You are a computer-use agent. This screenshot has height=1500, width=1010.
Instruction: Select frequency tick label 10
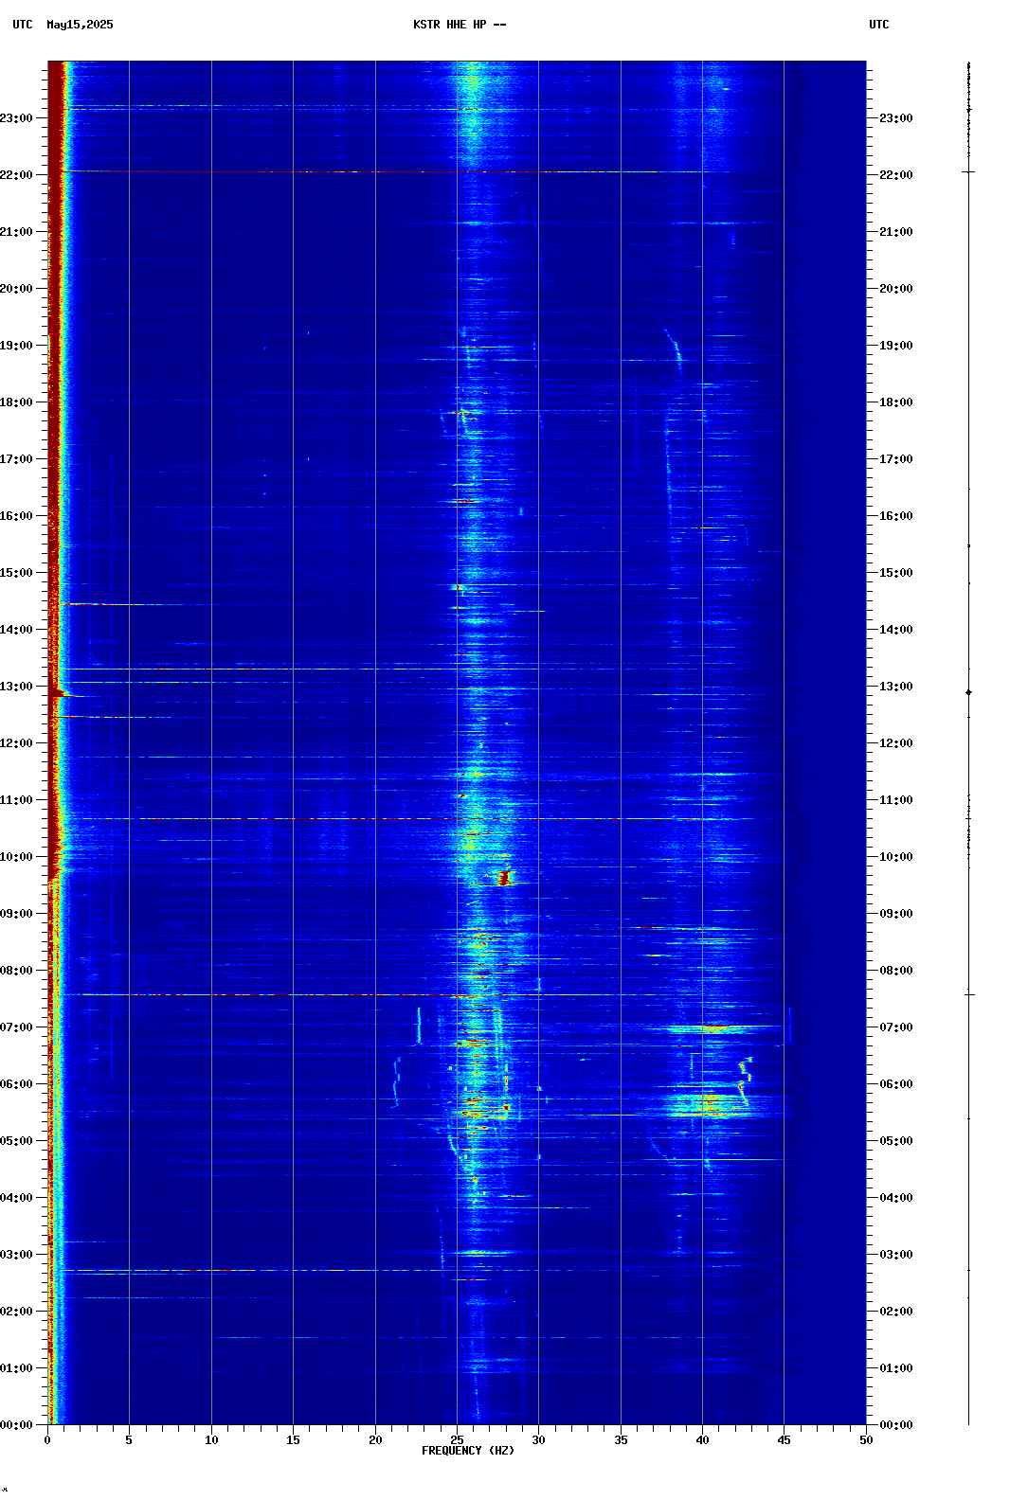click(x=211, y=1440)
